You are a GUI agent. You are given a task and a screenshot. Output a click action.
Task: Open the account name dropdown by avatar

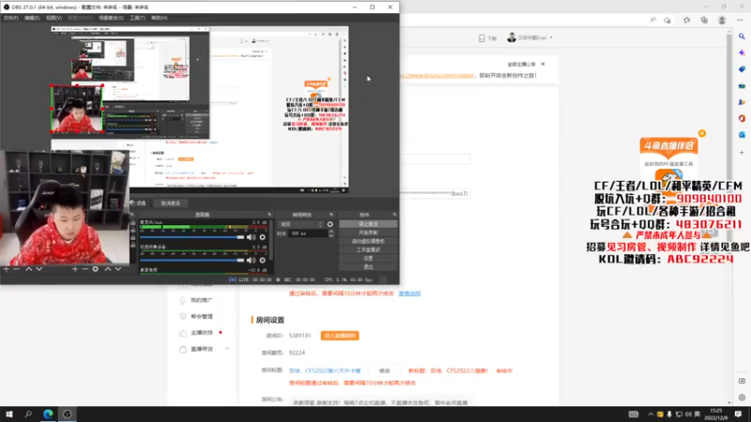pyautogui.click(x=529, y=38)
